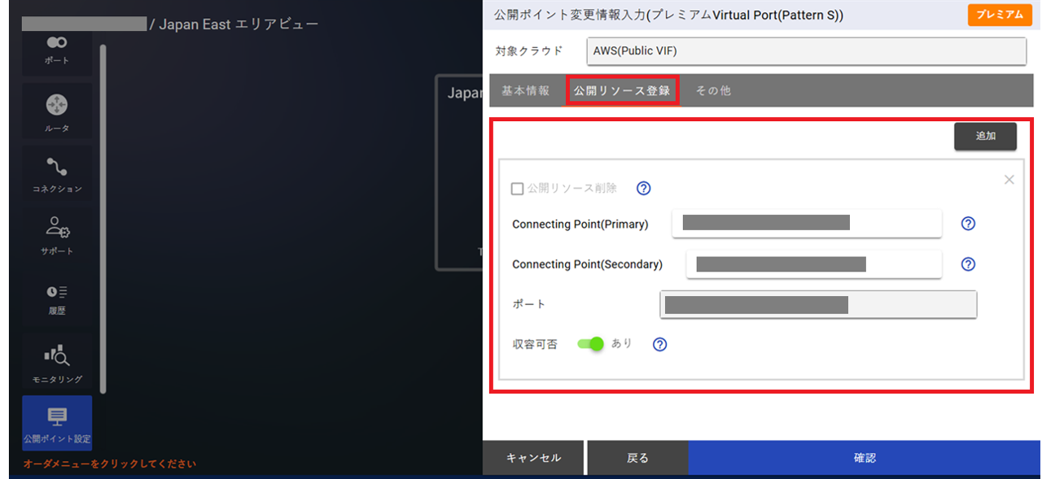
Task: Open the Connecting Point(Secondary) selector
Action: (813, 263)
